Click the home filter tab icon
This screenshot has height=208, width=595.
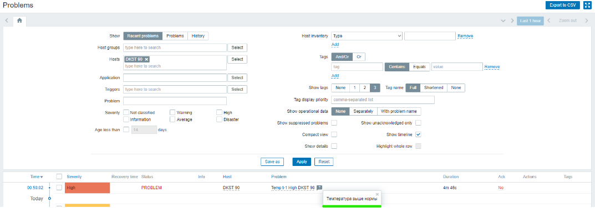[19, 21]
